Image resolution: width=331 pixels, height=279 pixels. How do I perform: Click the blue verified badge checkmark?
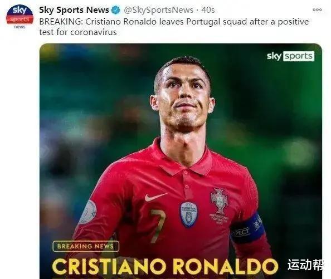coord(116,10)
